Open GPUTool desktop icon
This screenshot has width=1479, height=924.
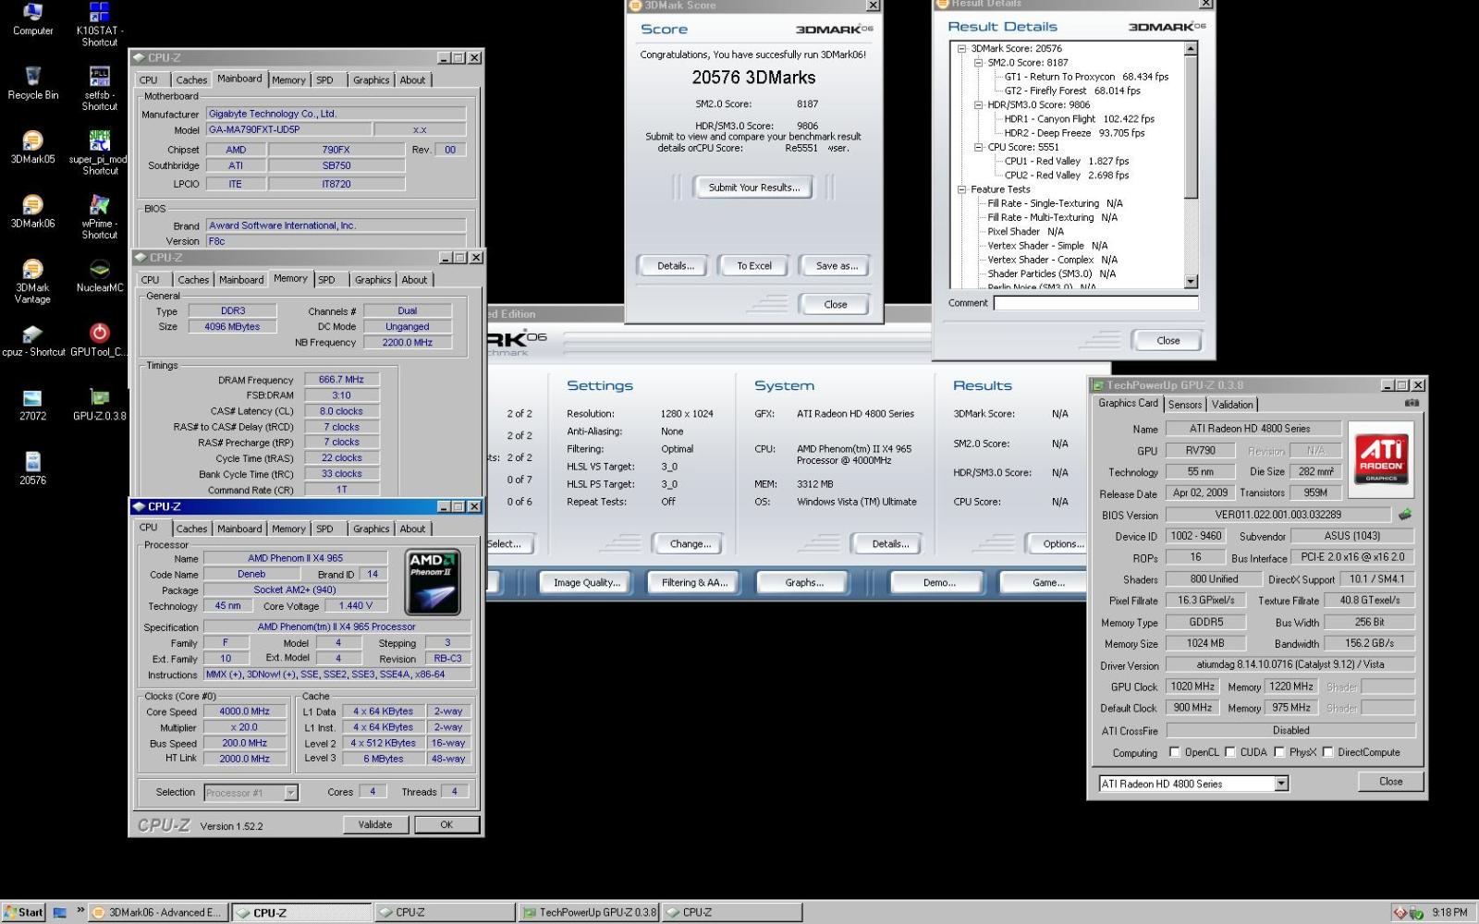coord(99,340)
